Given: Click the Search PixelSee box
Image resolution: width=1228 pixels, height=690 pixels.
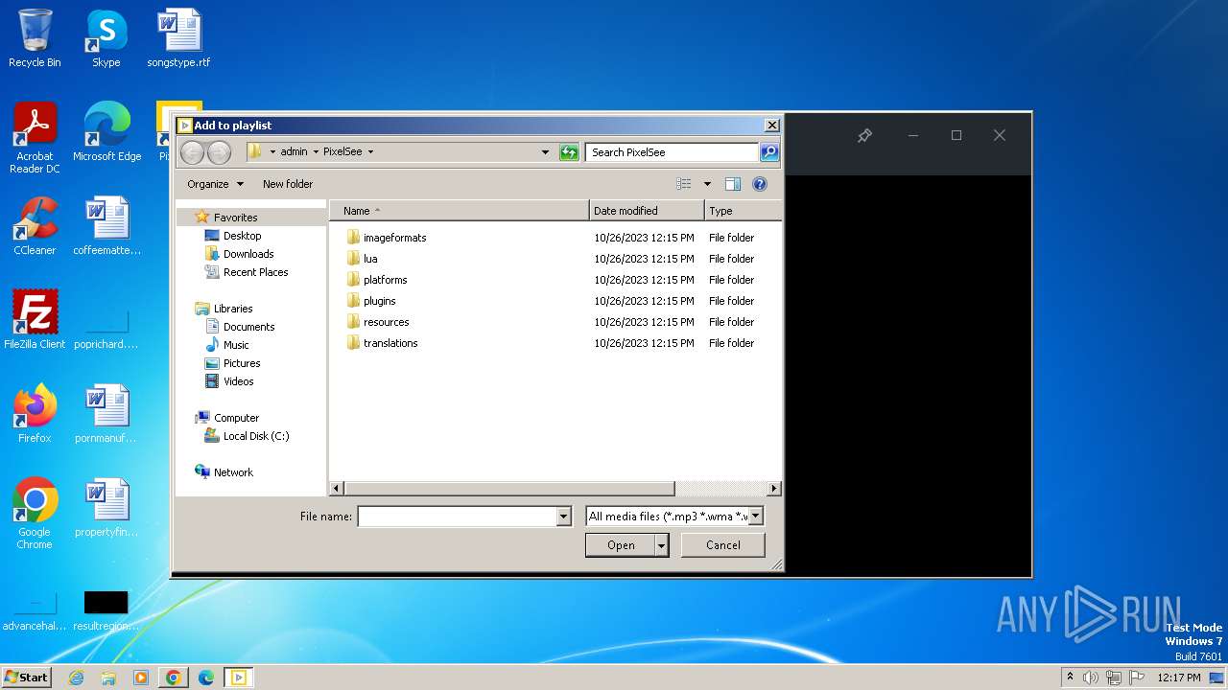Looking at the screenshot, I should point(672,152).
